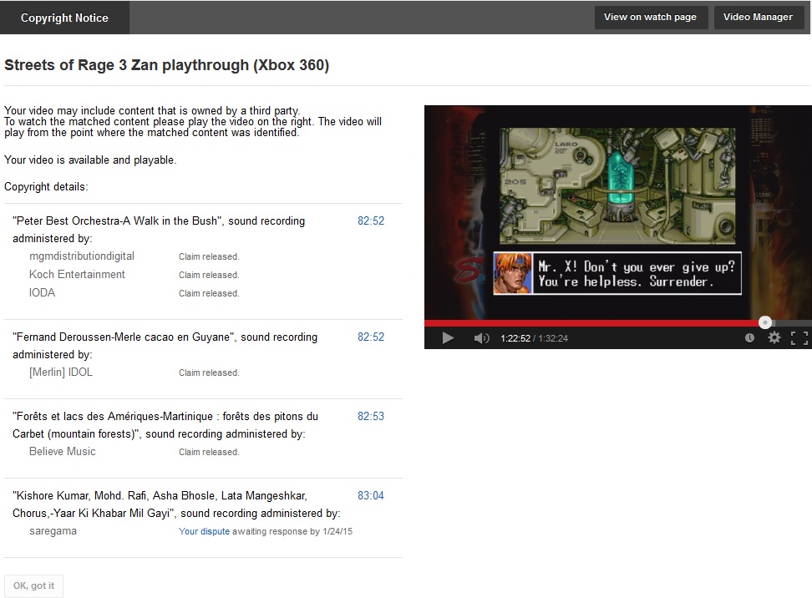Jump to 82:52 timestamp for Peter Best Orchestra
Screen dimensions: 812x598
(x=371, y=221)
